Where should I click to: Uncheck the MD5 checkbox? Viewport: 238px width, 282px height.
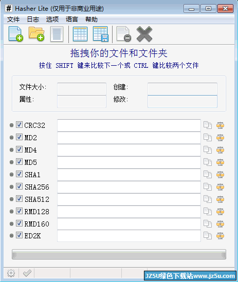pos(19,162)
